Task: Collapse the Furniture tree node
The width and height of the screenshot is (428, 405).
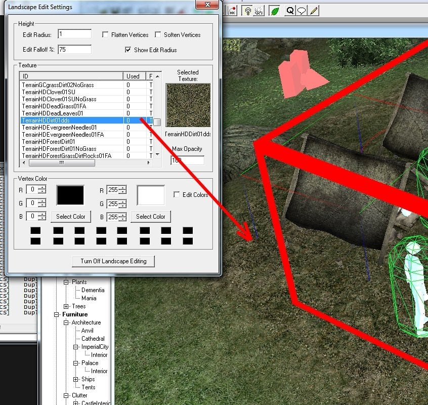Action: [x=57, y=314]
